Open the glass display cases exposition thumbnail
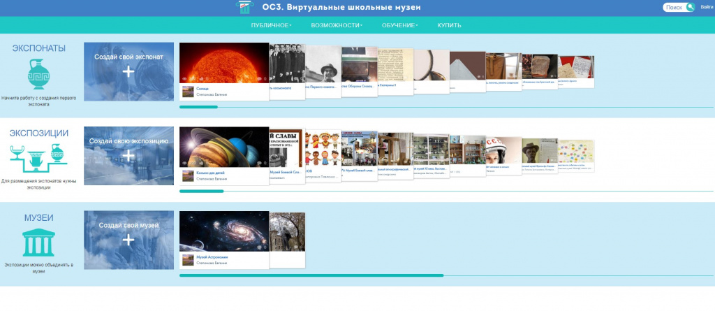 432,150
